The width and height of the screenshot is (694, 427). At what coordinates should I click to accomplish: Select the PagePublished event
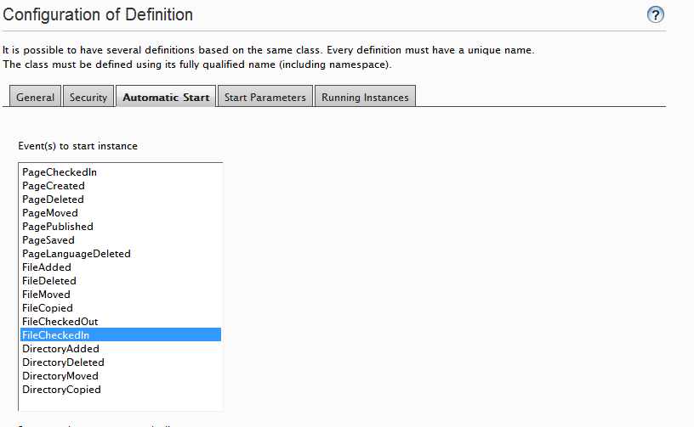pyautogui.click(x=58, y=227)
